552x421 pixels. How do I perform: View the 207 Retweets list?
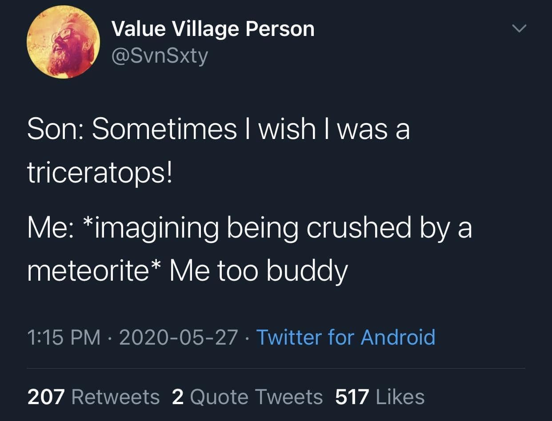94,396
